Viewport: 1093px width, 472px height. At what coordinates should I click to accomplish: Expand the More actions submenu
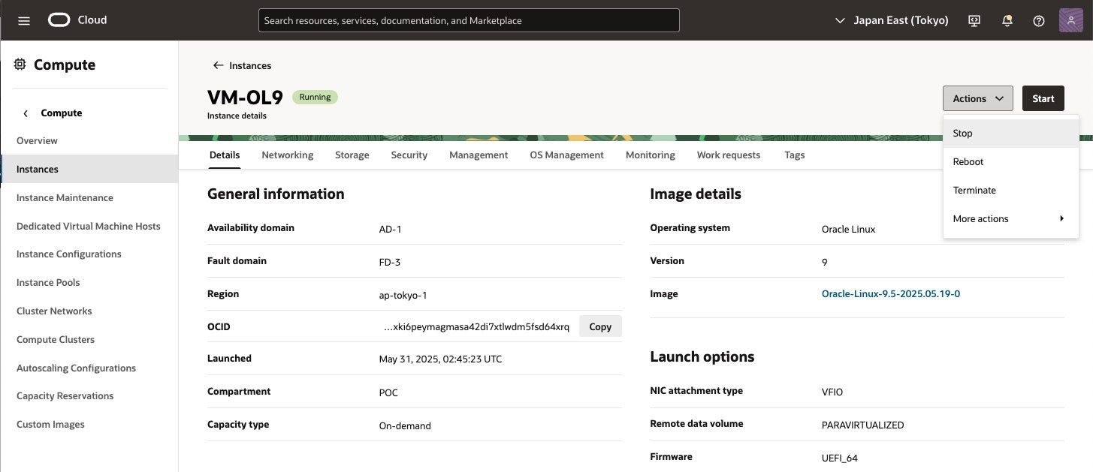[1010, 219]
